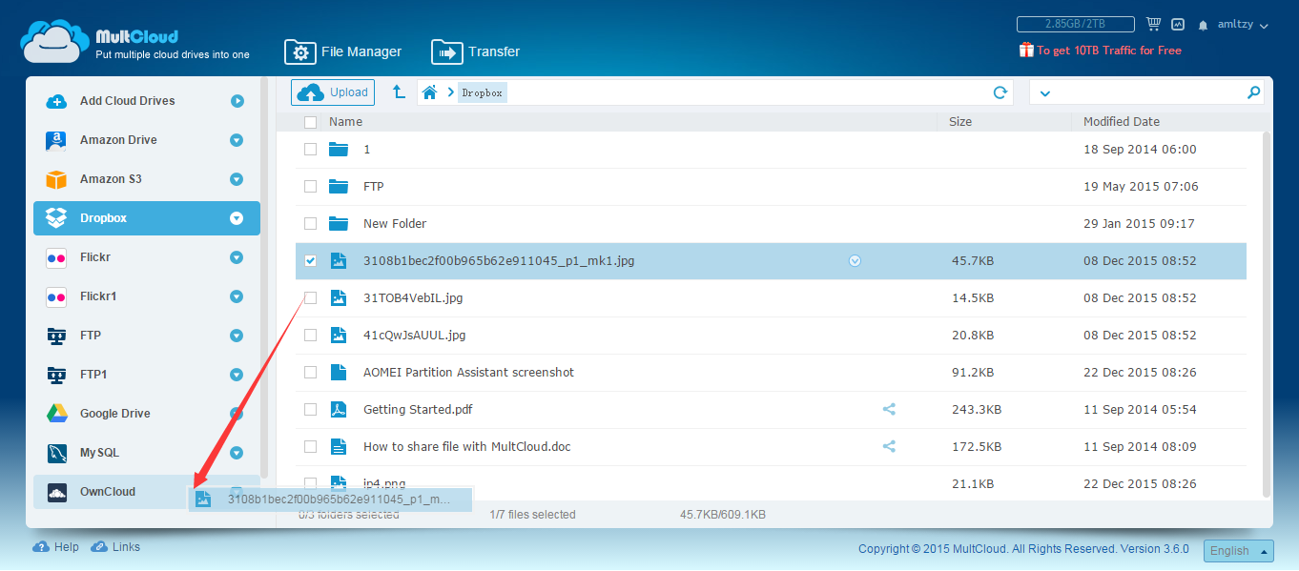The image size is (1299, 571).
Task: Sort by the Size column header
Action: pos(960,122)
